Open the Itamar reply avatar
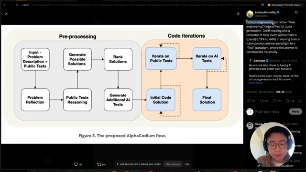306x172 pixels. [250, 126]
